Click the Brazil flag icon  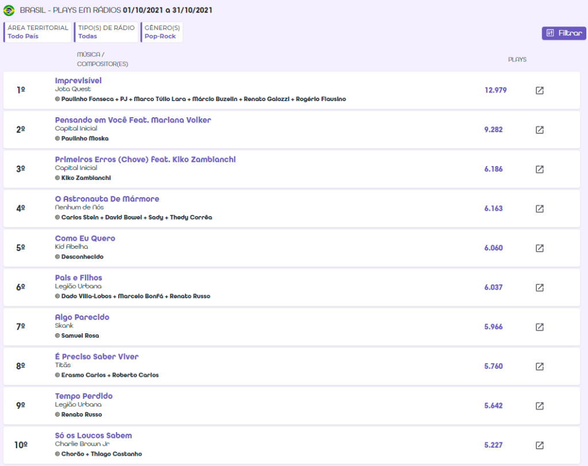9,10
